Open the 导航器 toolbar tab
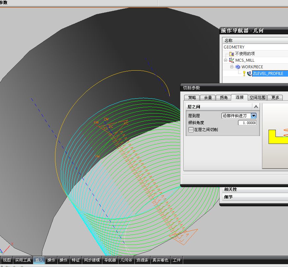288x267 pixels. 110,260
